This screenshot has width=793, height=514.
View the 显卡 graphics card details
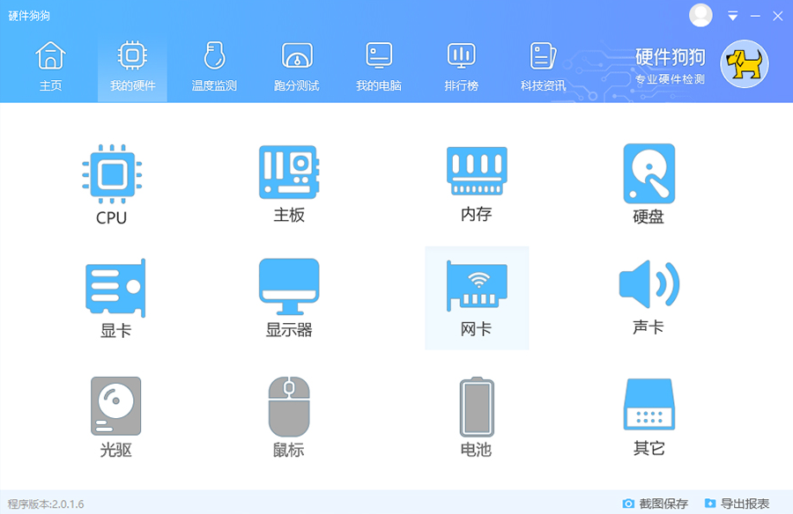click(x=115, y=297)
